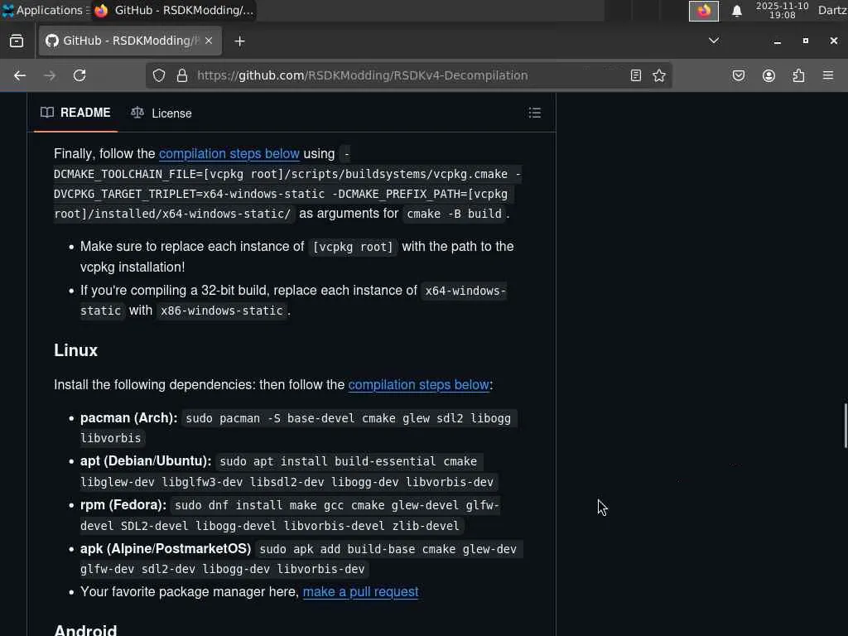Select the GitHub RSDKModding browser tab

click(x=130, y=41)
